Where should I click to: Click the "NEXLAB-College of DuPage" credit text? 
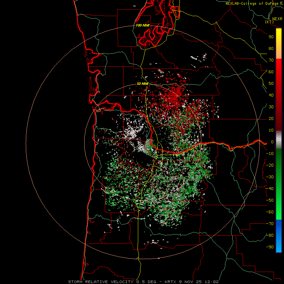coord(252,3)
